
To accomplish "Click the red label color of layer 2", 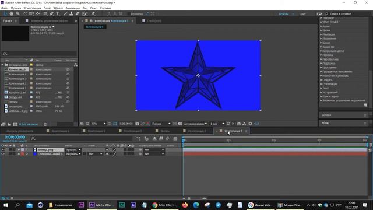I will (23, 154).
